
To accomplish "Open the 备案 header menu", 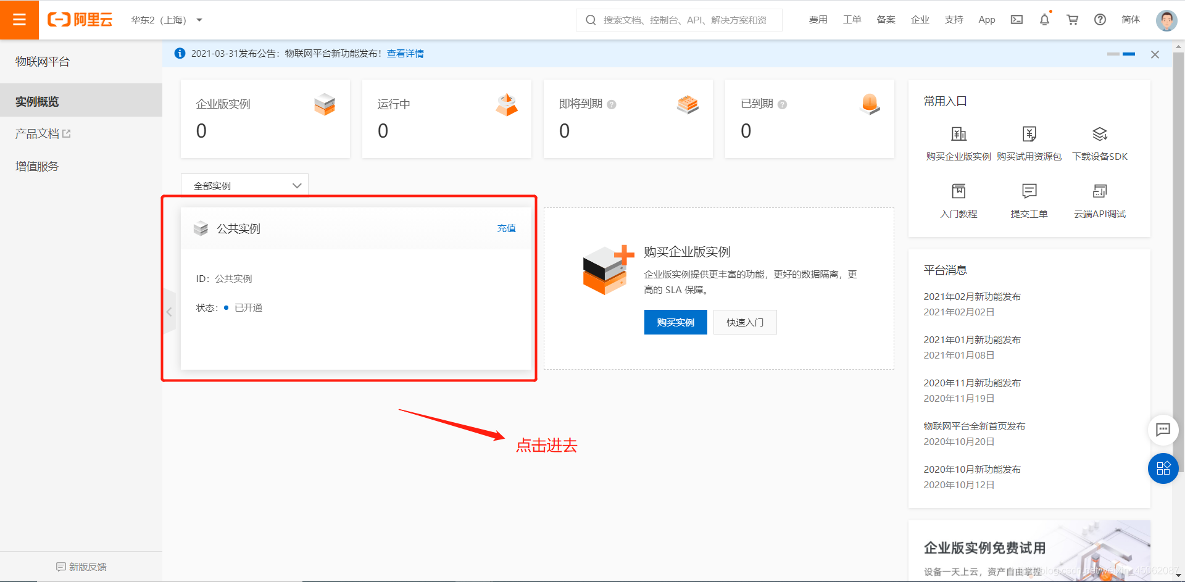I will pyautogui.click(x=886, y=20).
